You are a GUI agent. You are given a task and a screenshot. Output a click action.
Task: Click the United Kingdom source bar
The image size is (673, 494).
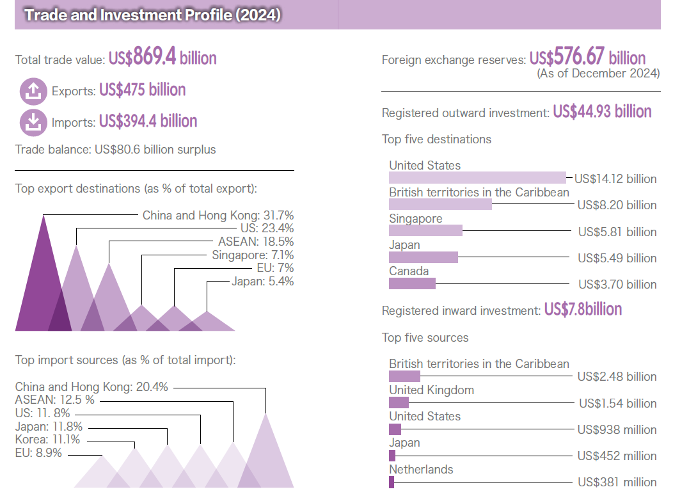point(398,402)
